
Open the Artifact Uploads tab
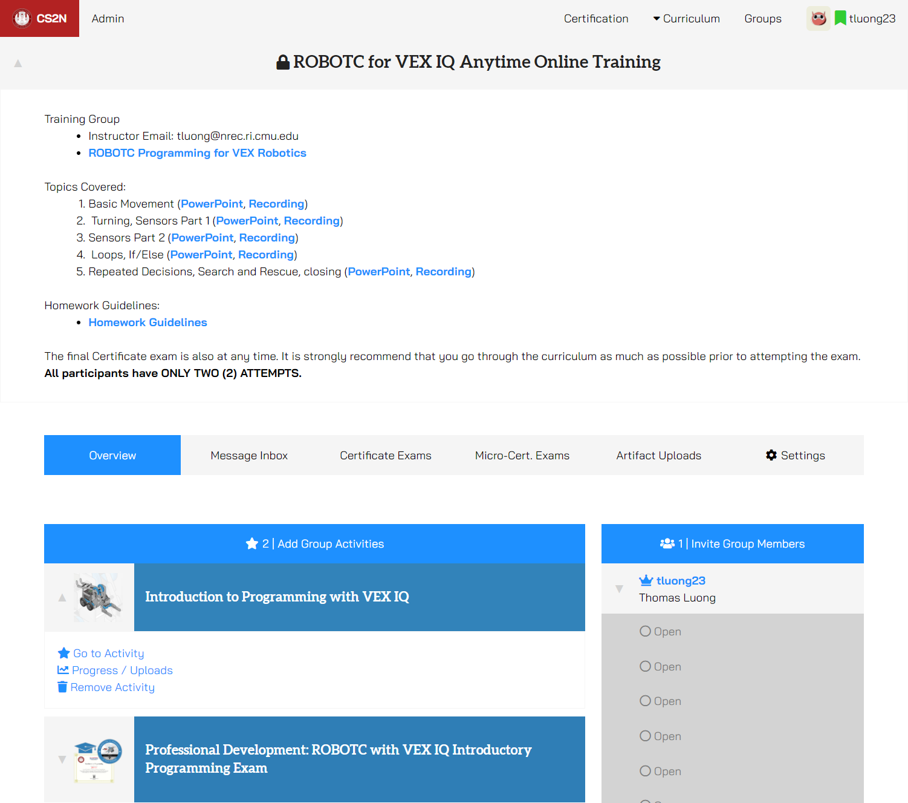click(x=659, y=455)
